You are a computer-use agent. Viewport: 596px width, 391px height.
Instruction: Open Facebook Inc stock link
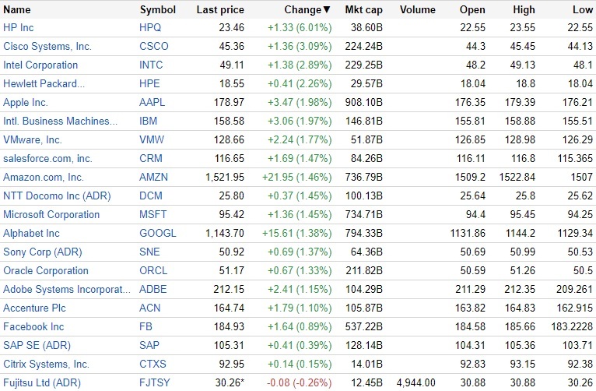(x=34, y=327)
